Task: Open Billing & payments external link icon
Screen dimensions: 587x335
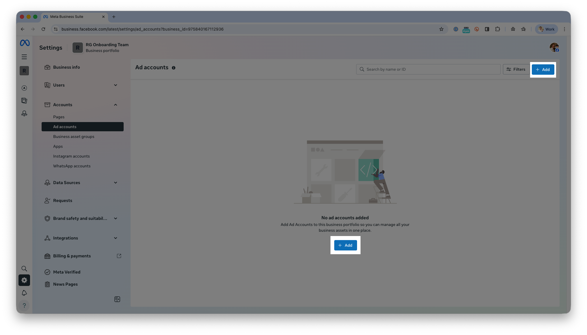Action: 119,256
